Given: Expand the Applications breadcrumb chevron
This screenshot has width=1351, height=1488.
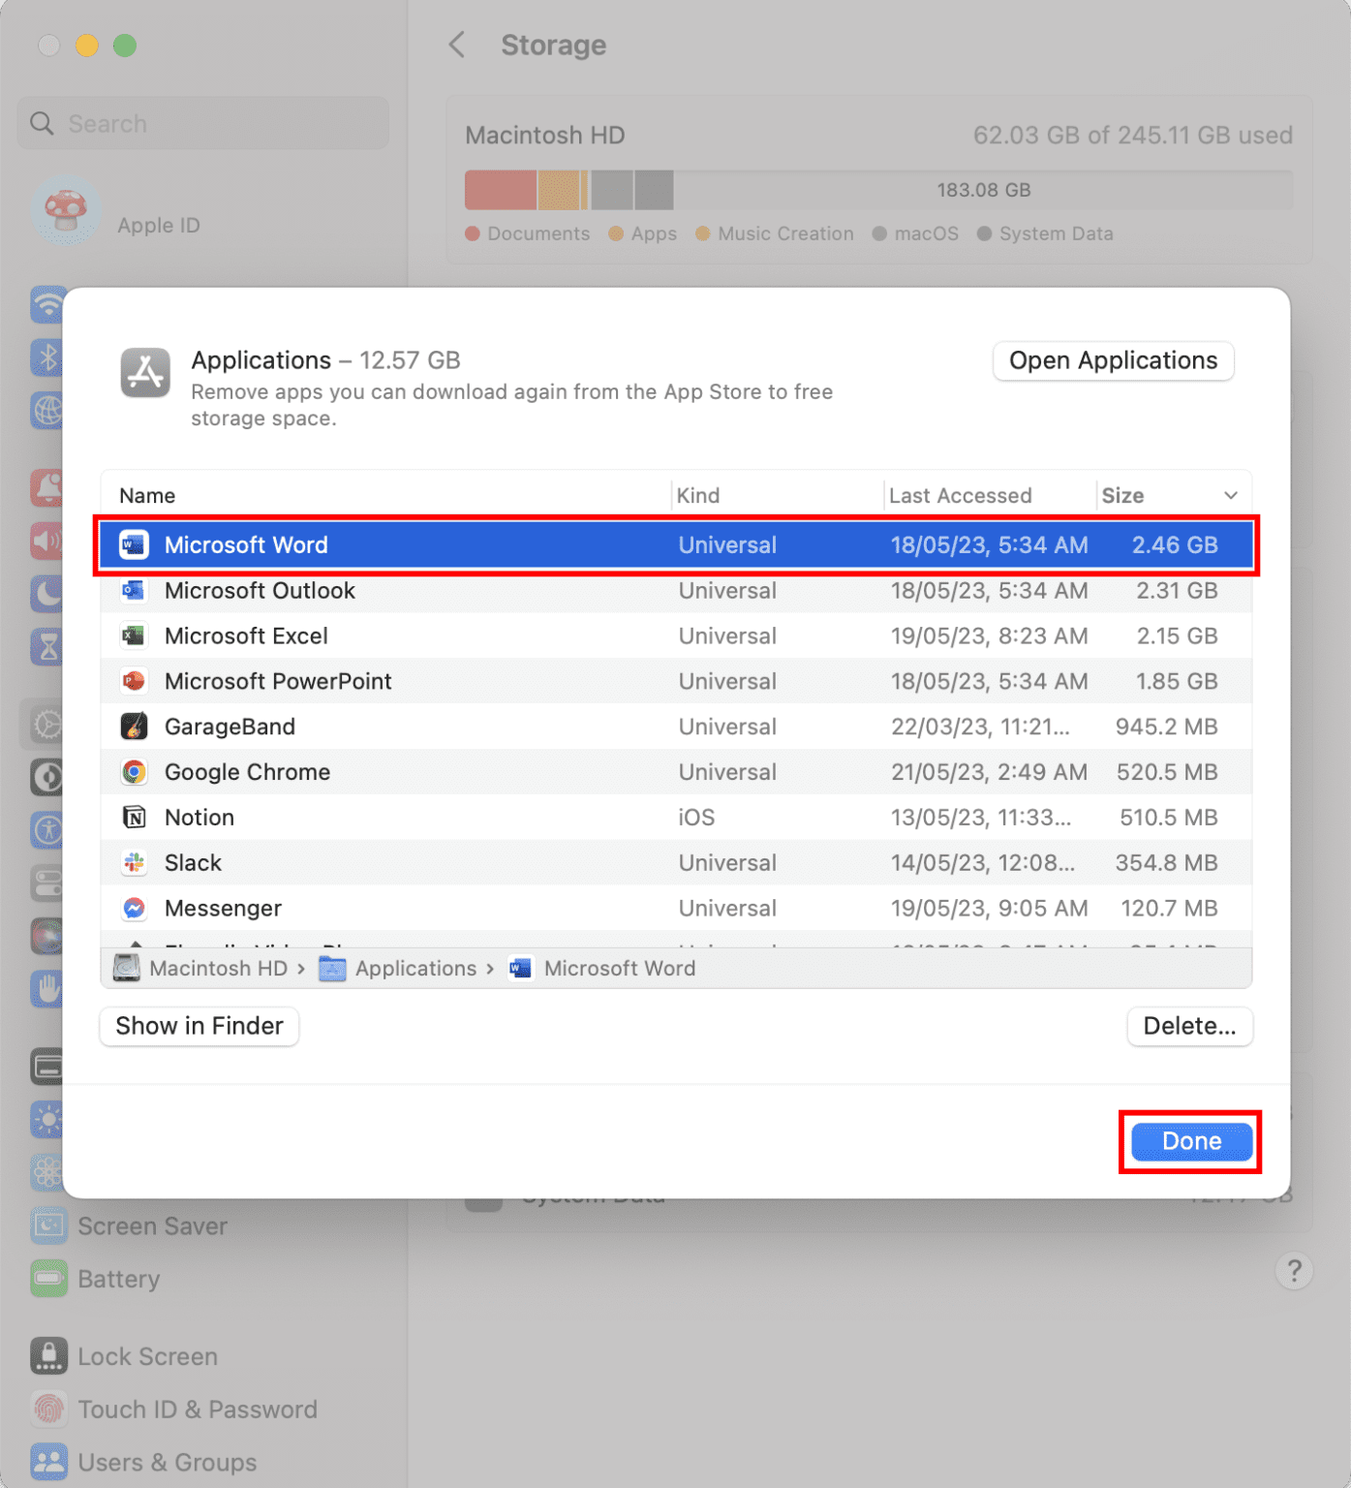Looking at the screenshot, I should pos(489,968).
